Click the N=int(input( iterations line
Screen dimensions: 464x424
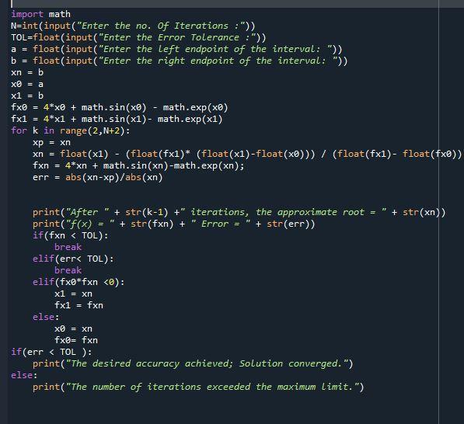pyautogui.click(x=133, y=26)
